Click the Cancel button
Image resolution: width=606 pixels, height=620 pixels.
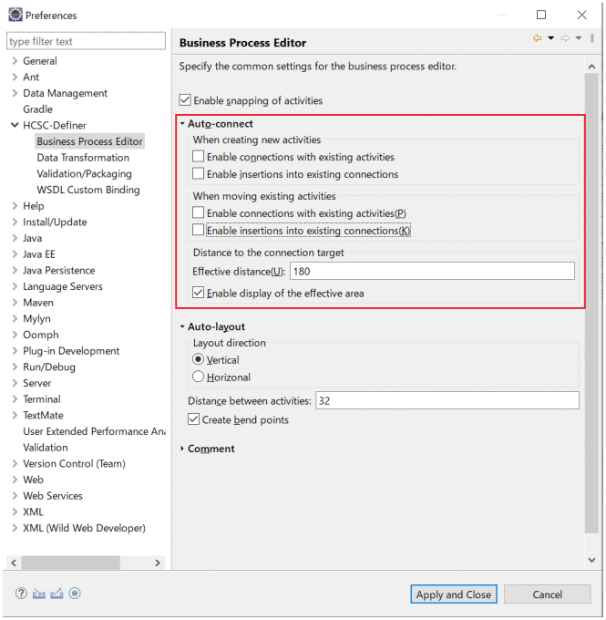[547, 594]
